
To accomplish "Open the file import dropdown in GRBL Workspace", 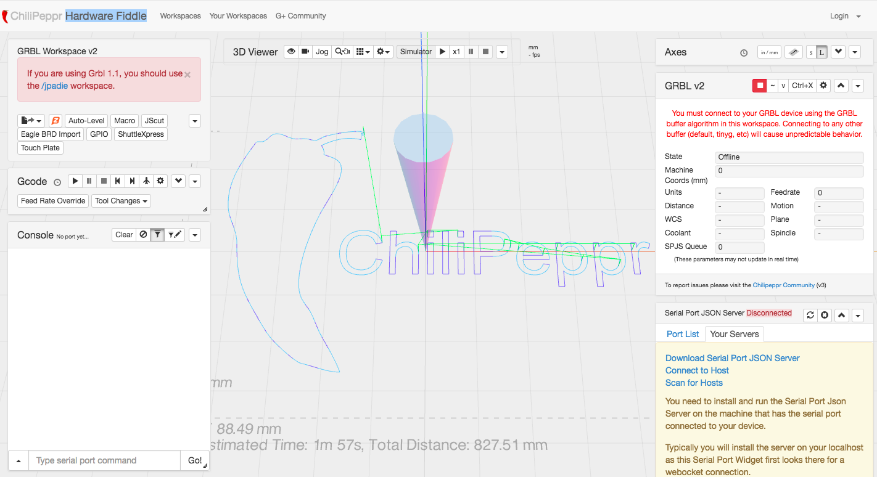I will 32,121.
